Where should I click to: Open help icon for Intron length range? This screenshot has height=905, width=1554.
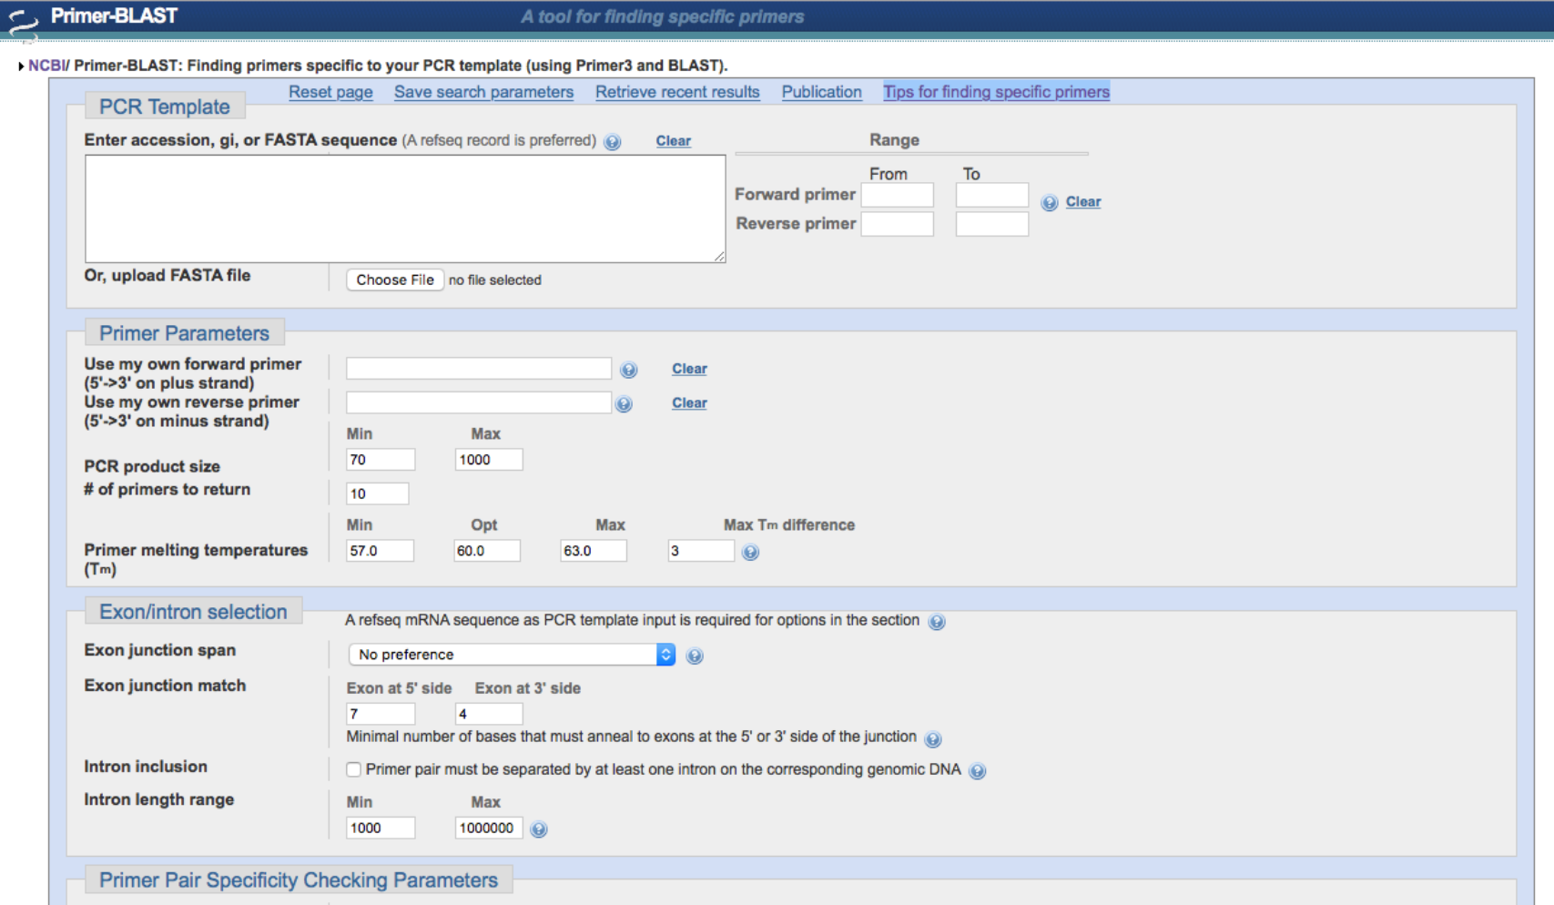point(539,829)
